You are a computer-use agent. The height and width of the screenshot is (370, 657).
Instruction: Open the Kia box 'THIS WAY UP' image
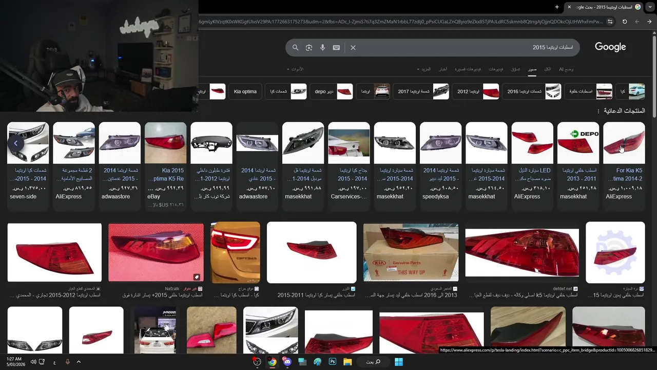coord(411,252)
